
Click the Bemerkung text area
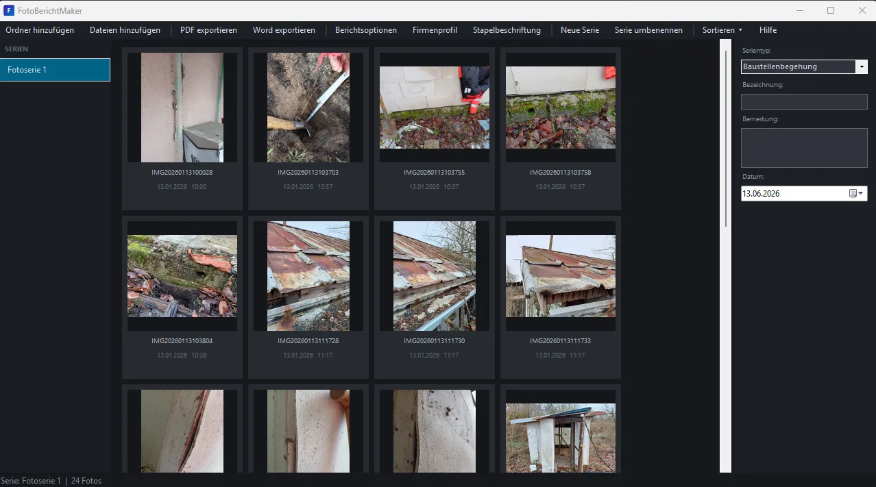click(804, 148)
